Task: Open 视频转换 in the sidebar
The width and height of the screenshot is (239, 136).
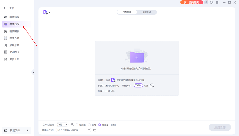Action: [16, 17]
